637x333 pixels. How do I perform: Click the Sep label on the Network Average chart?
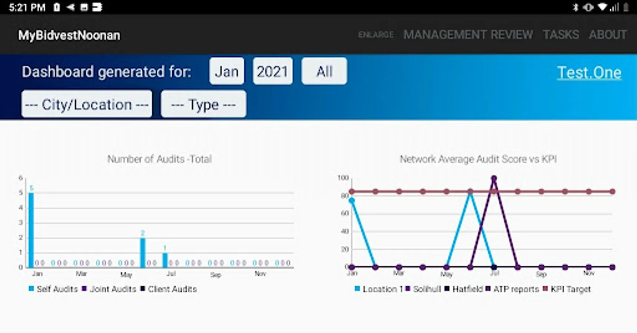pos(541,274)
